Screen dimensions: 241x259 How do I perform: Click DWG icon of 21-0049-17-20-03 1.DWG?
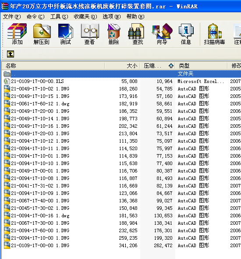click(x=7, y=133)
